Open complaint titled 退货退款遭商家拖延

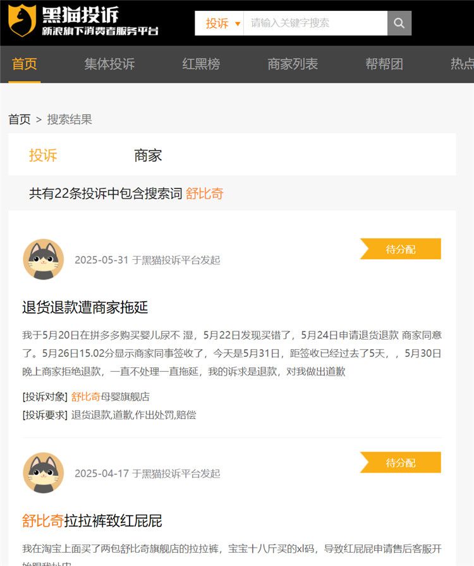[85, 307]
